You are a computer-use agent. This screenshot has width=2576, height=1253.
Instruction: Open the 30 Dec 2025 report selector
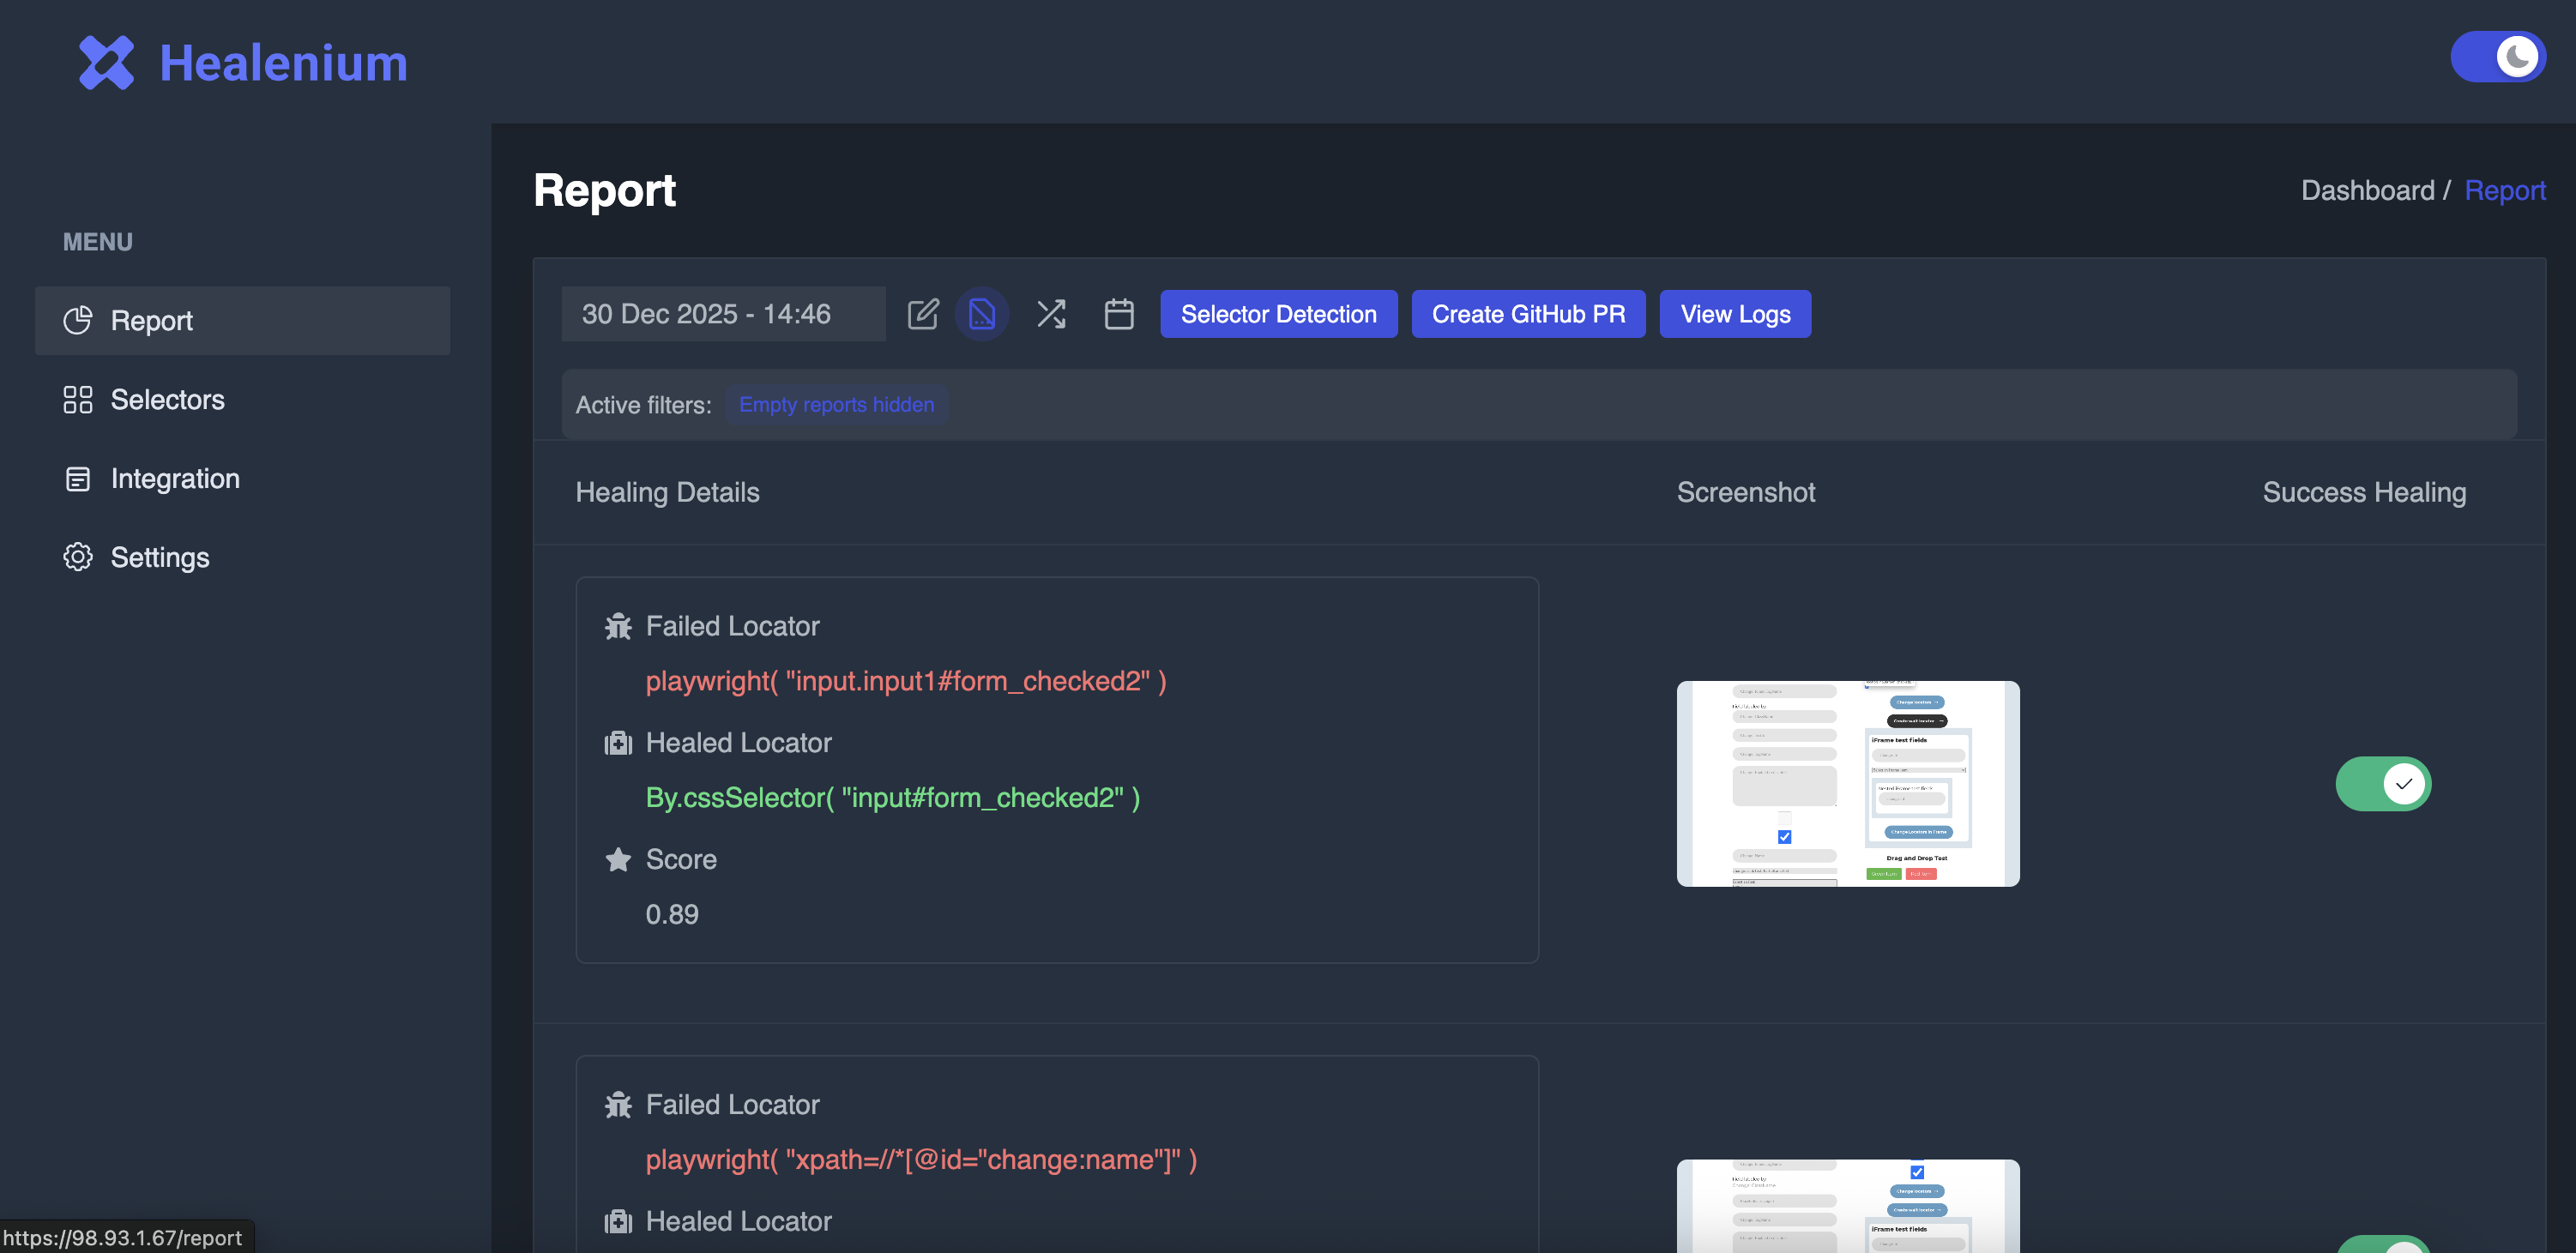(722, 314)
